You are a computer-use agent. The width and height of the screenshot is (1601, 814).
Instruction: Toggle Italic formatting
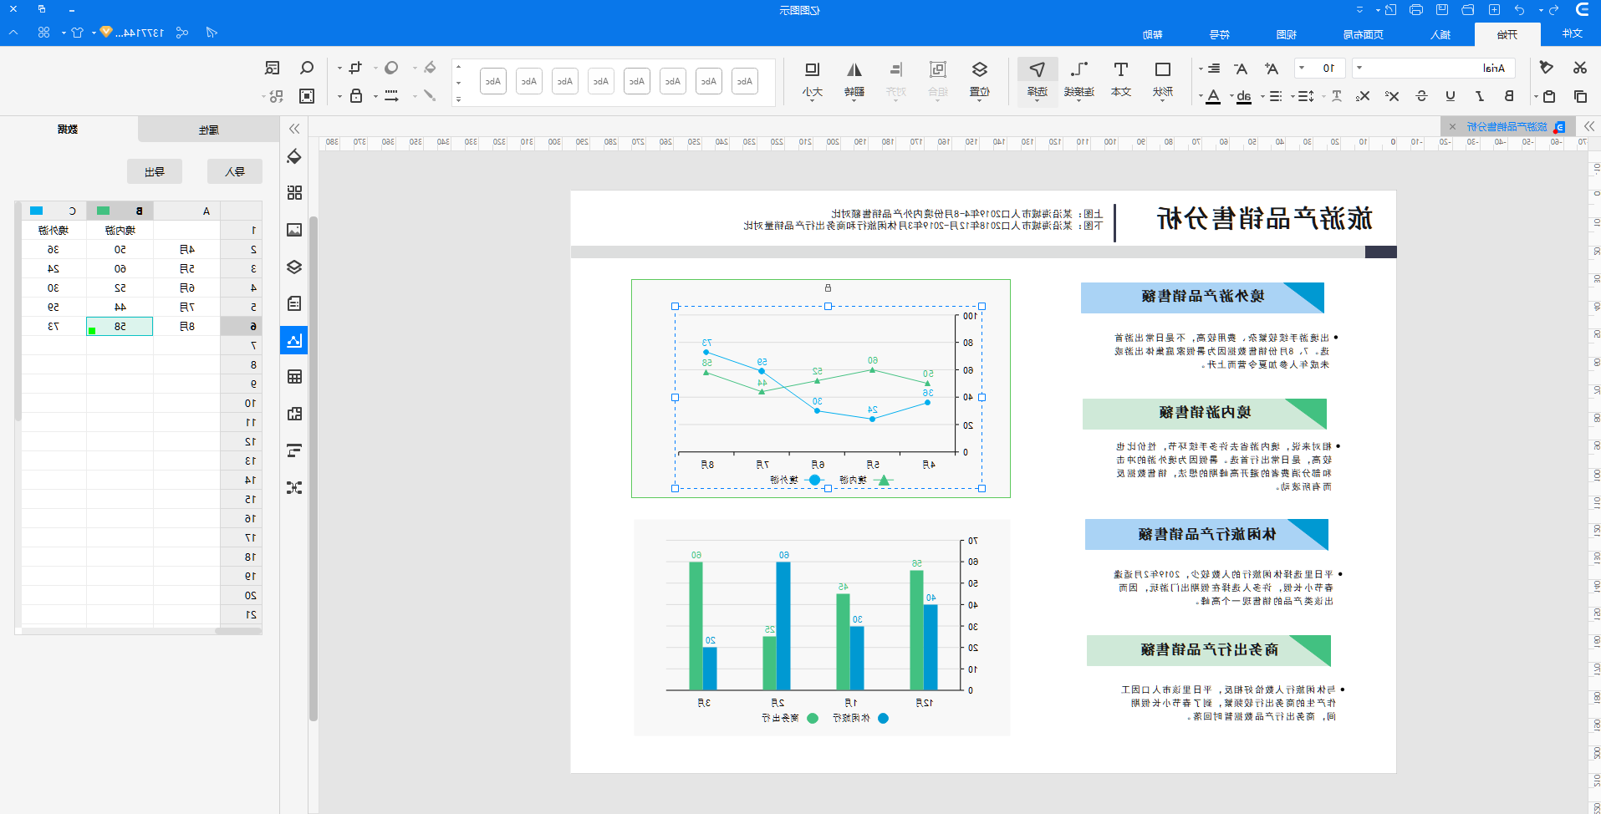(1480, 96)
